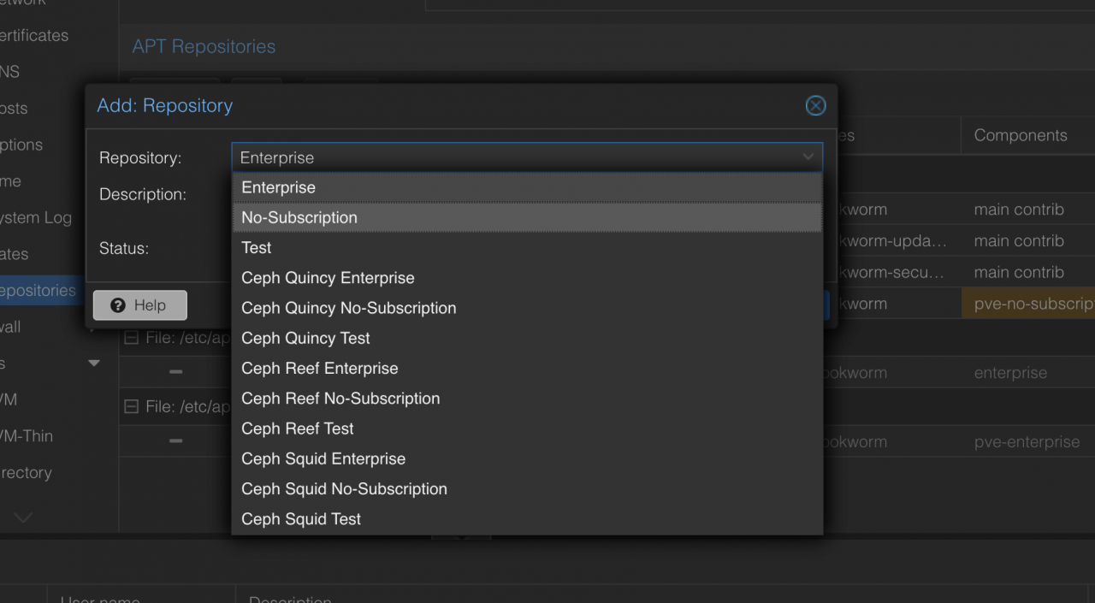Viewport: 1095px width, 603px height.
Task: Choose Ceph Quincy Test entry
Action: tap(528, 338)
